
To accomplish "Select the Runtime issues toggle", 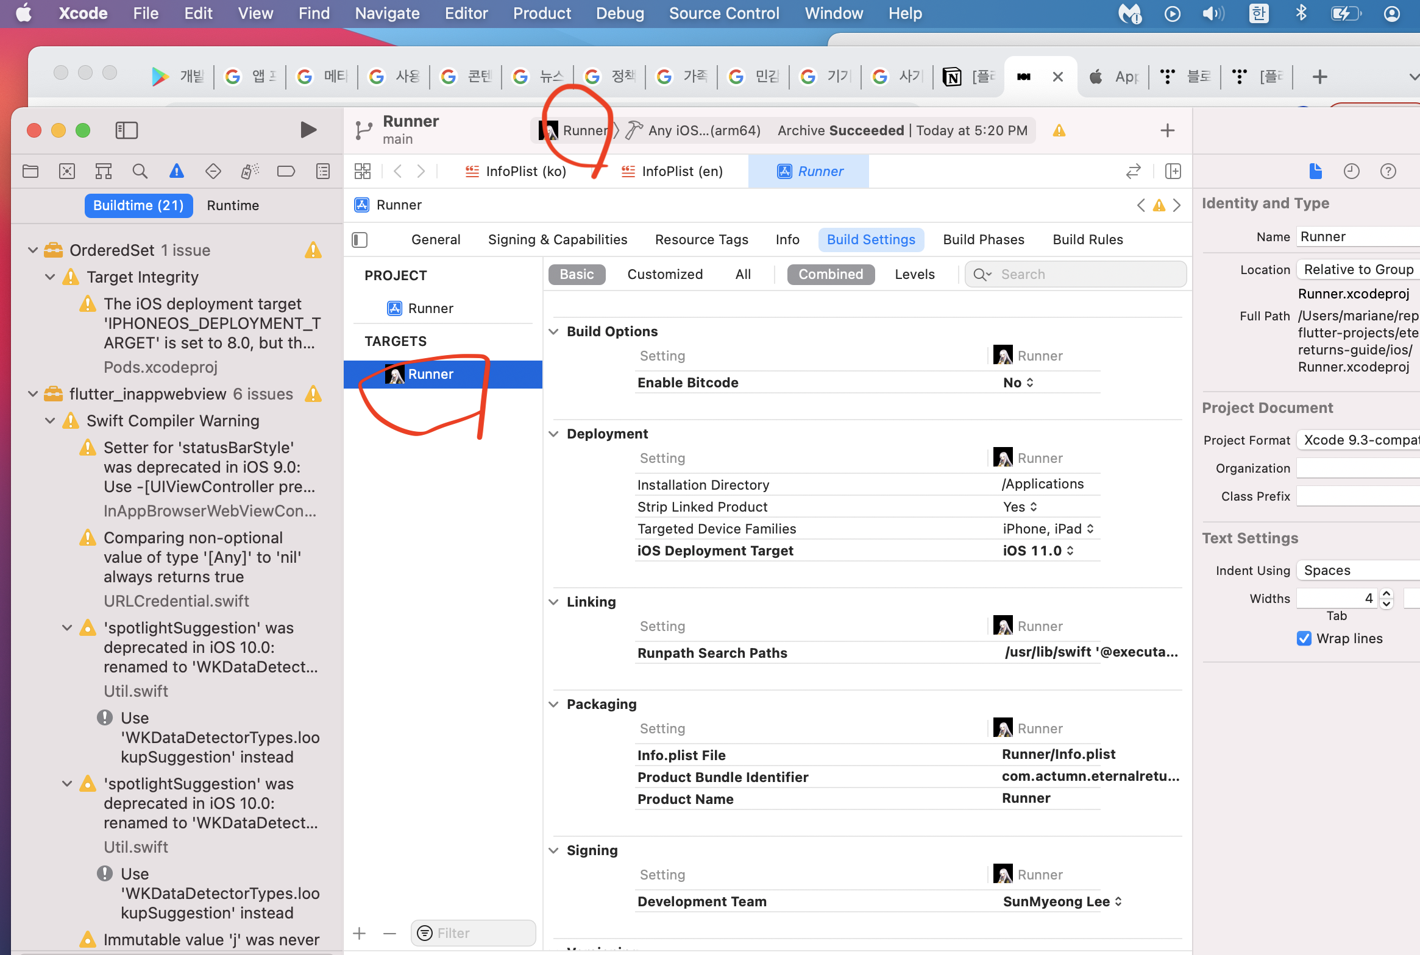I will tap(233, 205).
